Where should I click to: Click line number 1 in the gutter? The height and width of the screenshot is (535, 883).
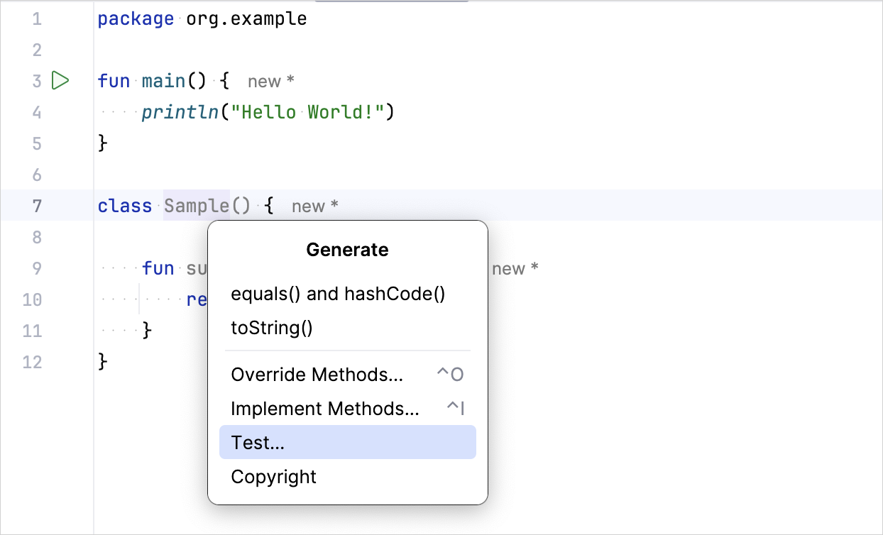tap(37, 18)
